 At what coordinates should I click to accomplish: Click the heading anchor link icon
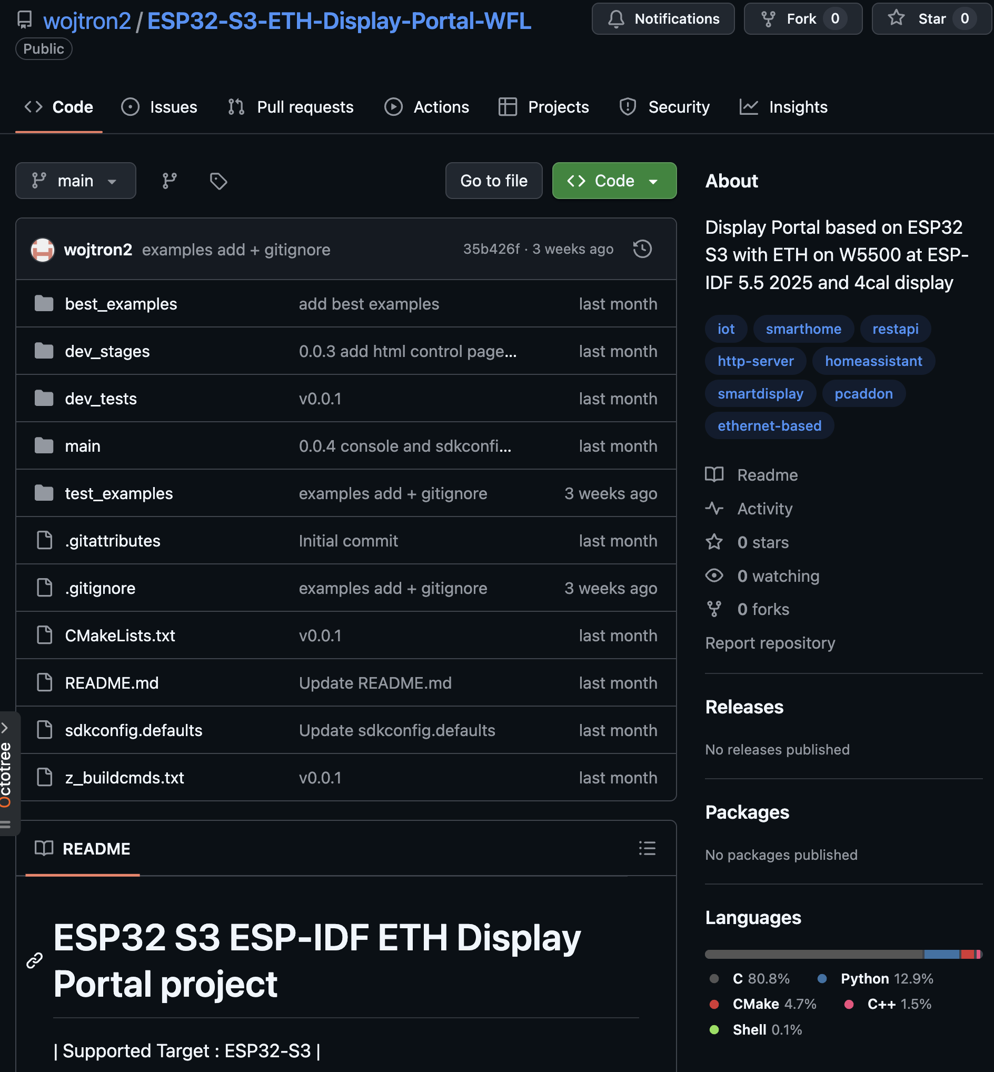[x=34, y=960]
